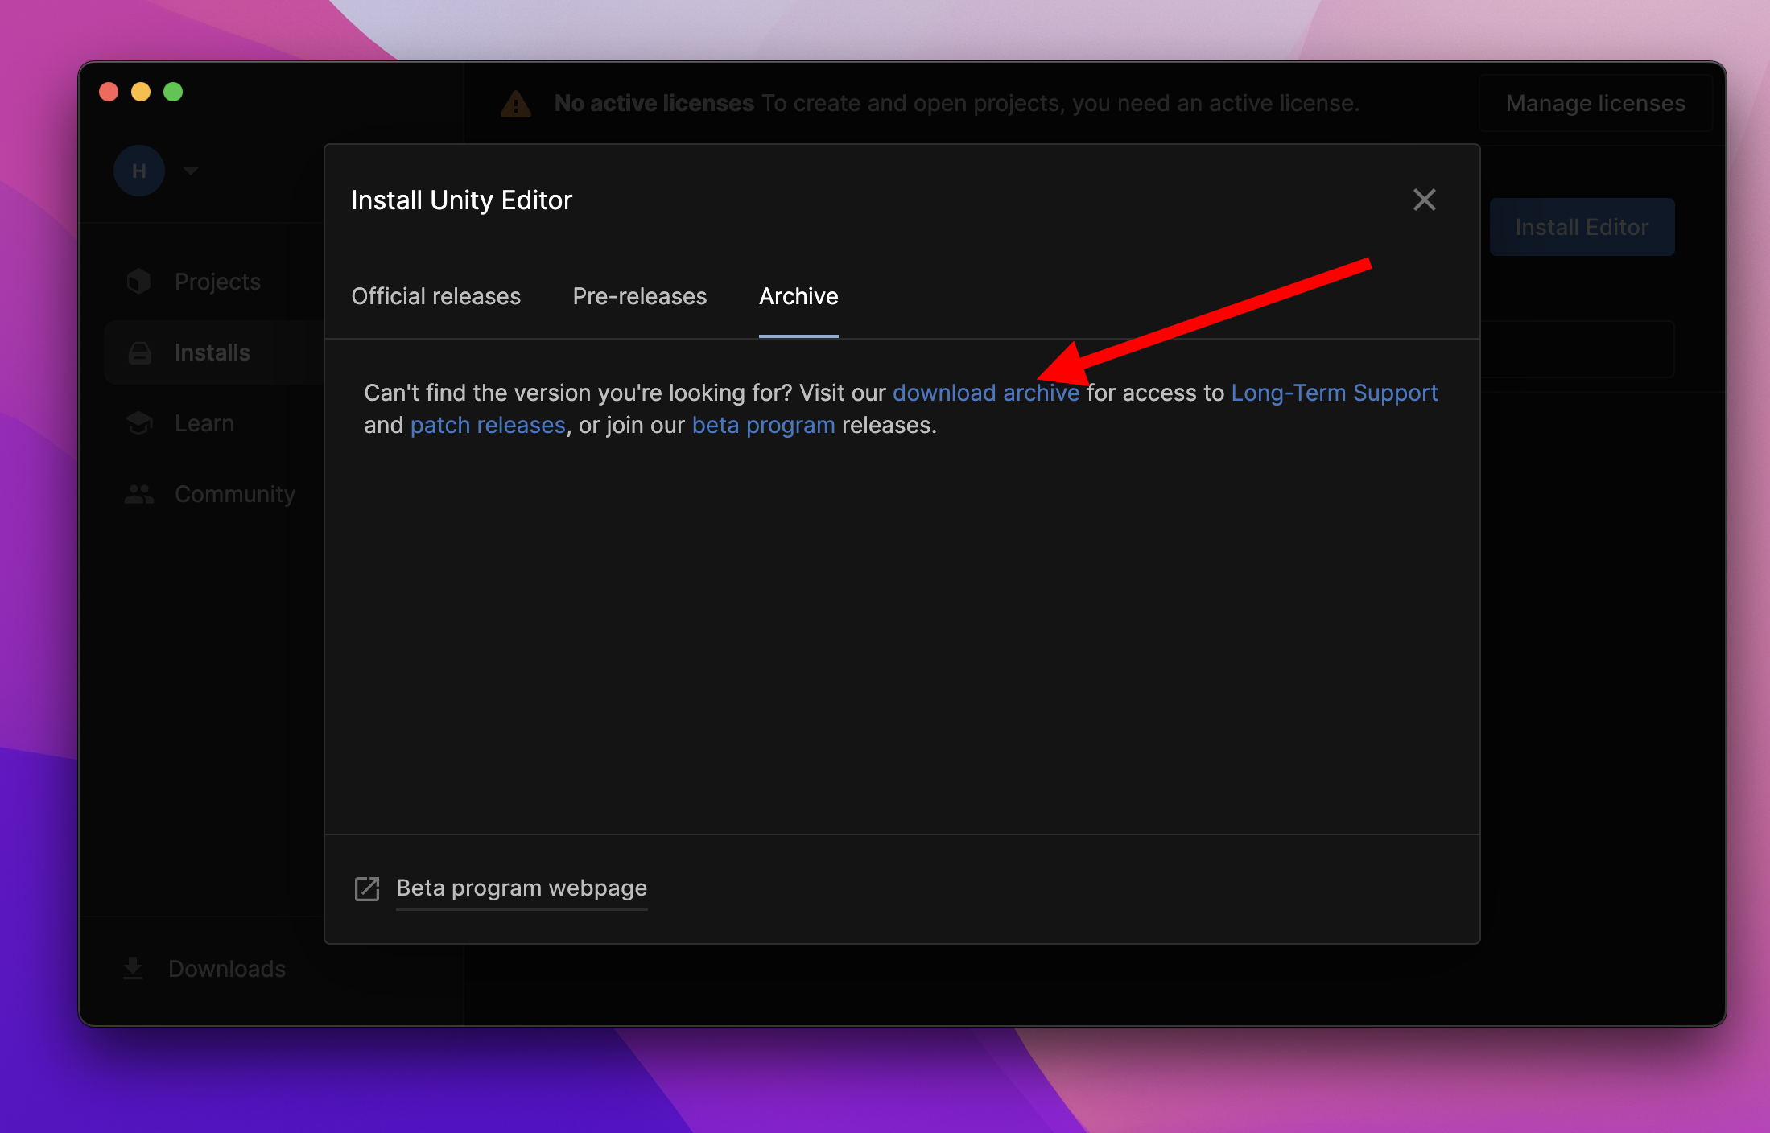Open Beta program webpage link
The height and width of the screenshot is (1133, 1770).
522,888
